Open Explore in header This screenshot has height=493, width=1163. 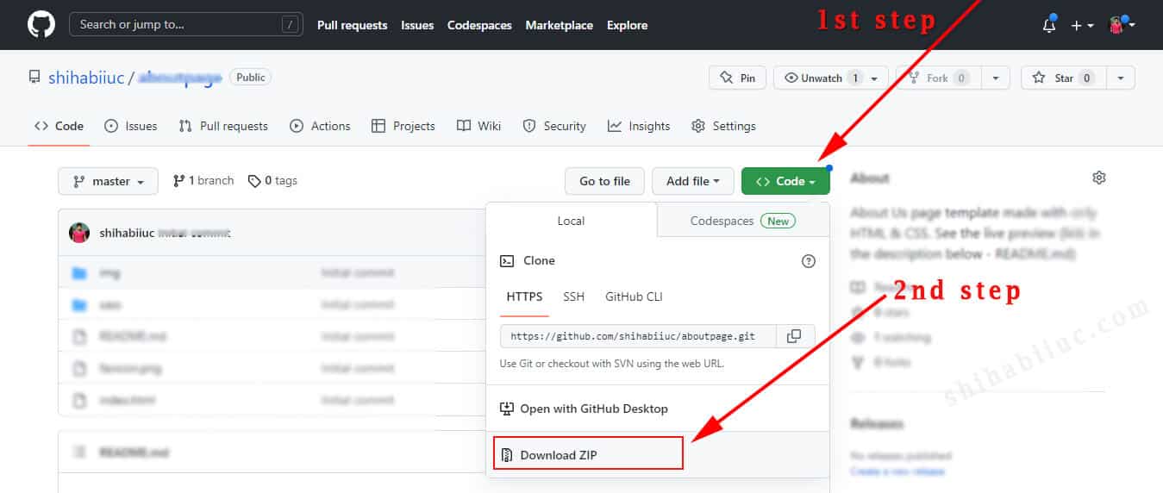(627, 25)
